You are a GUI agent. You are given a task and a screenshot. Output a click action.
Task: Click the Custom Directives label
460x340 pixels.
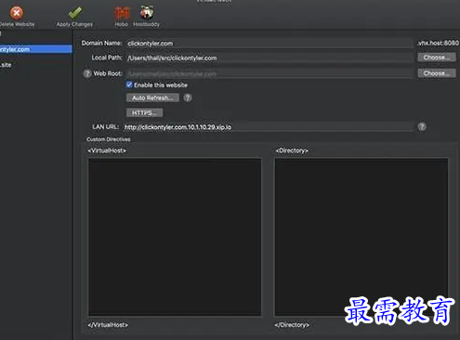[109, 139]
